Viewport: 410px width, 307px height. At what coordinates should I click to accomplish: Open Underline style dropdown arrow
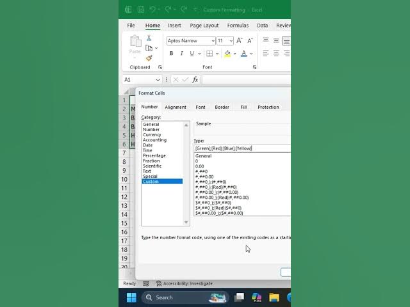199,54
